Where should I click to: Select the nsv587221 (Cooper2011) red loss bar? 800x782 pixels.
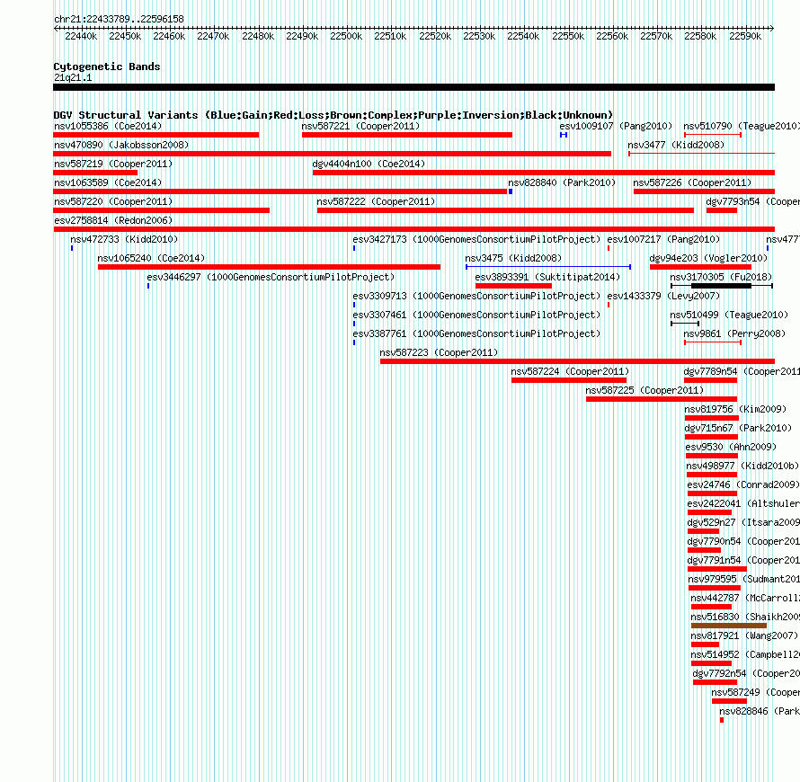[406, 135]
